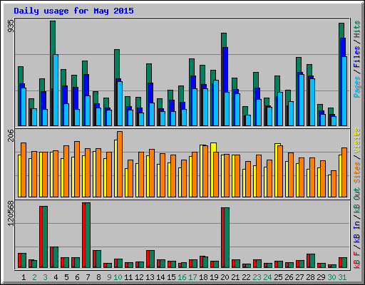Select the 206 visits axis value
The width and height of the screenshot is (365, 285).
pos(11,135)
